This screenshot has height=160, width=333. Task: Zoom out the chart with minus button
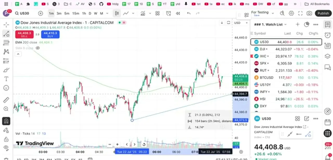(110, 144)
